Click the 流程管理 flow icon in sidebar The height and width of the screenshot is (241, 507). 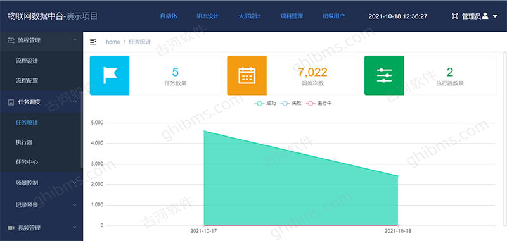11,40
